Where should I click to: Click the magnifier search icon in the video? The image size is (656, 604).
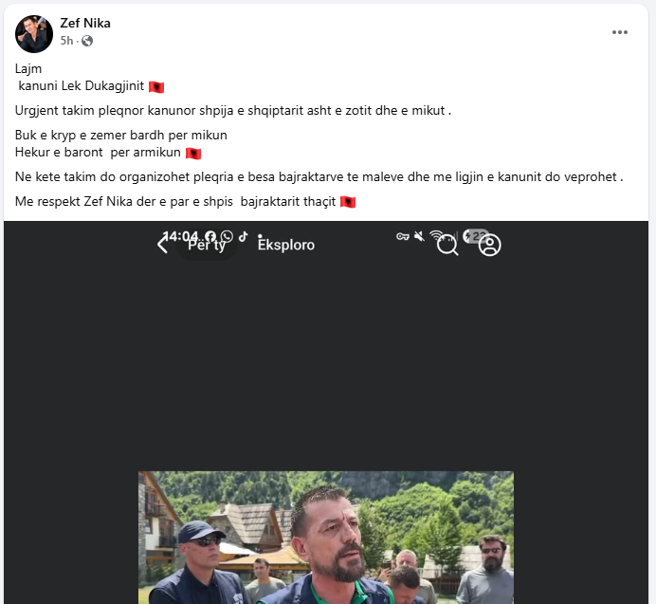coord(447,245)
